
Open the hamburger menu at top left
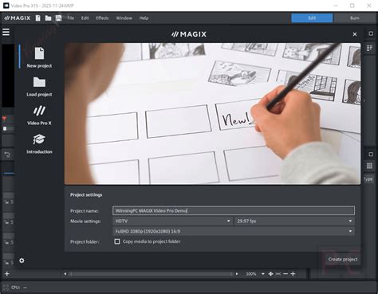click(6, 32)
